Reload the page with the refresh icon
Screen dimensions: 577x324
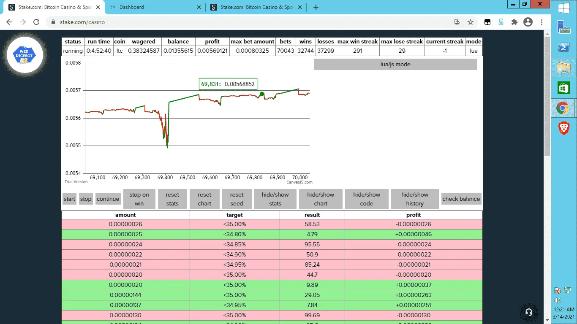36,22
